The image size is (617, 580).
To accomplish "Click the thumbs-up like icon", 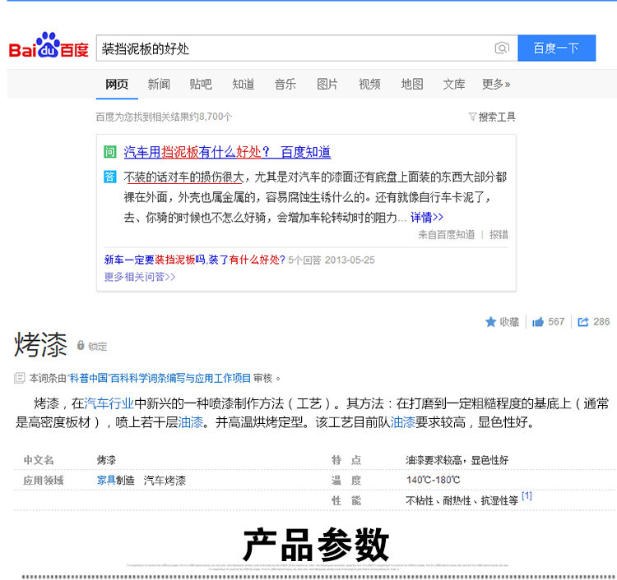I will (537, 322).
